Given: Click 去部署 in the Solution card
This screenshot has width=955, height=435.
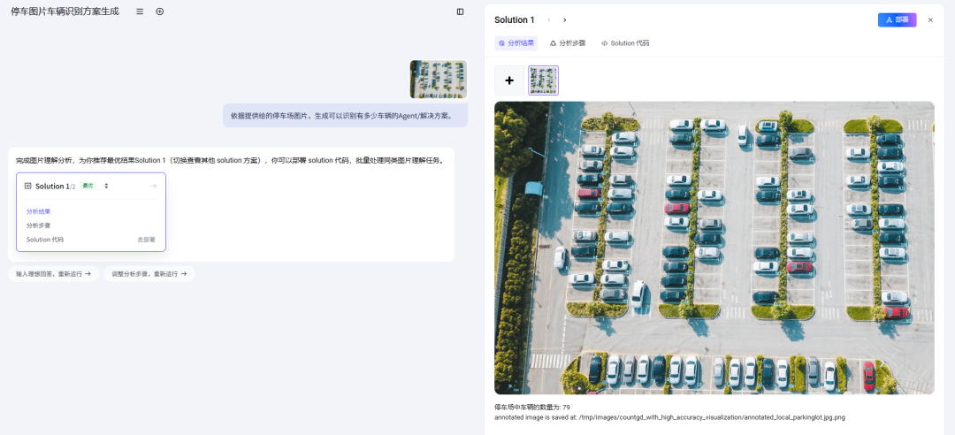Looking at the screenshot, I should tap(146, 240).
